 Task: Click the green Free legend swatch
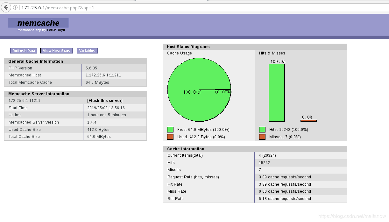[170, 130]
